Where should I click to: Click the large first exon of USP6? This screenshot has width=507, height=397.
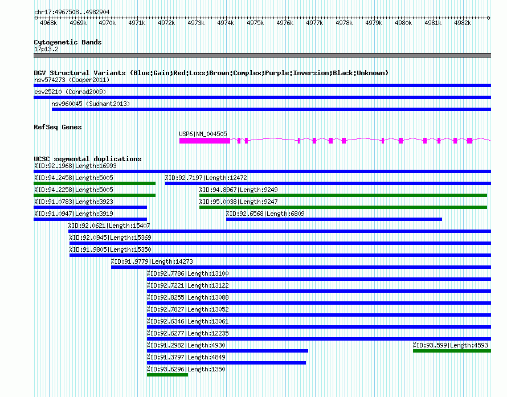pyautogui.click(x=205, y=141)
